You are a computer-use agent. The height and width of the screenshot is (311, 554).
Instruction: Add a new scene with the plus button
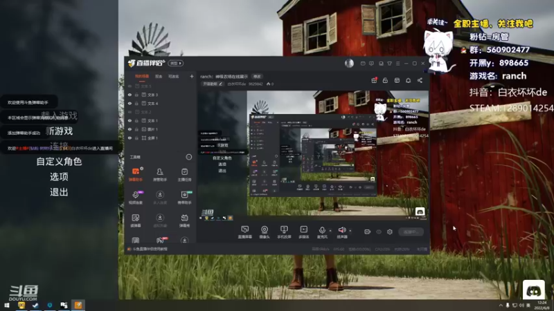click(x=192, y=76)
